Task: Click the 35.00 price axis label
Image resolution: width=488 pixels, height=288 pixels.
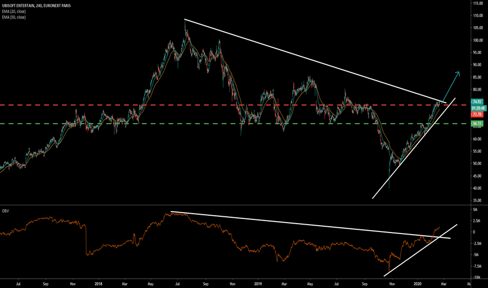Action: point(478,201)
